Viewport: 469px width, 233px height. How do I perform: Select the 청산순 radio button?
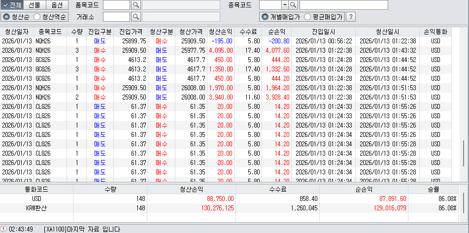pos(6,17)
